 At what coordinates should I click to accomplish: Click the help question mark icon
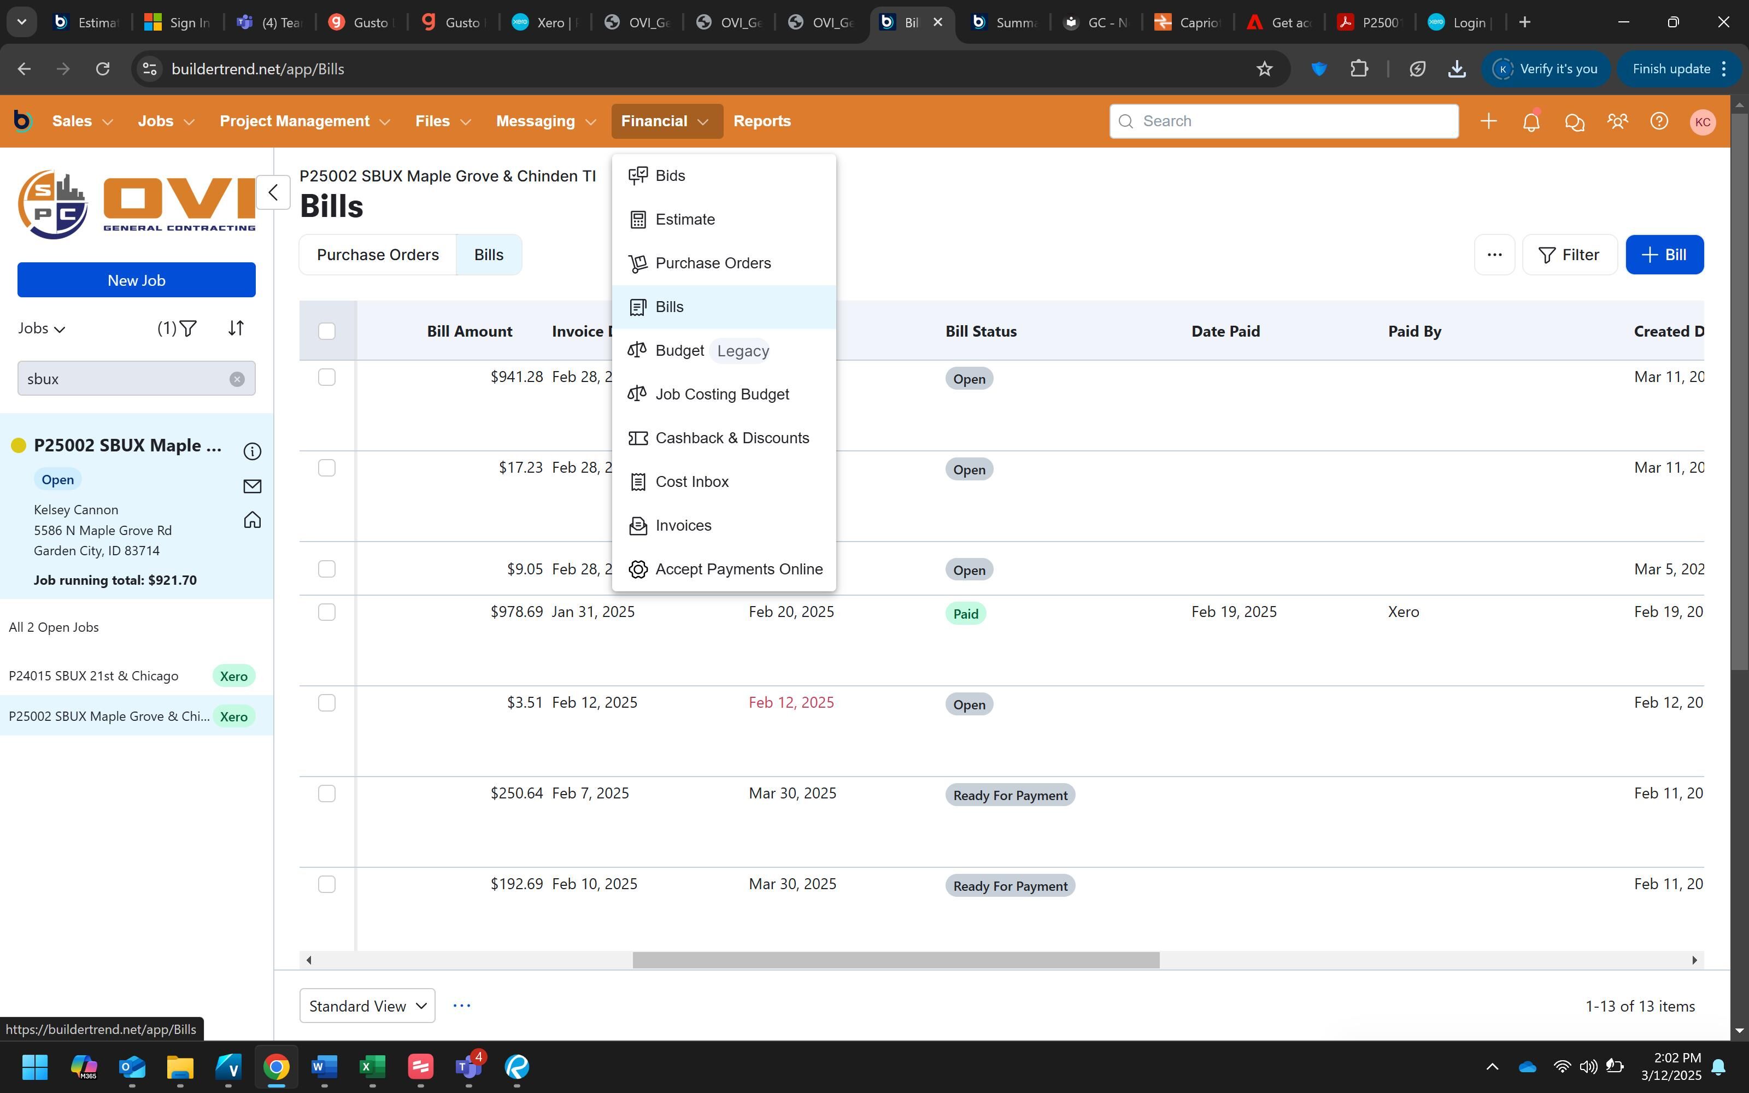tap(1659, 121)
